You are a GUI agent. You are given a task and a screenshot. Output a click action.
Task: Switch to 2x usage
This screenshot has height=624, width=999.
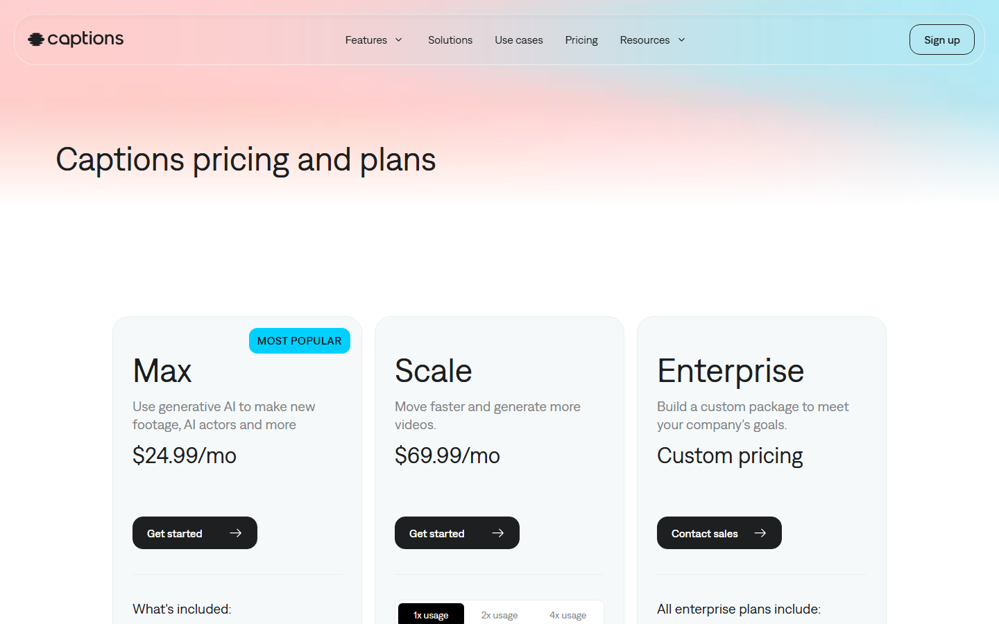click(x=499, y=615)
